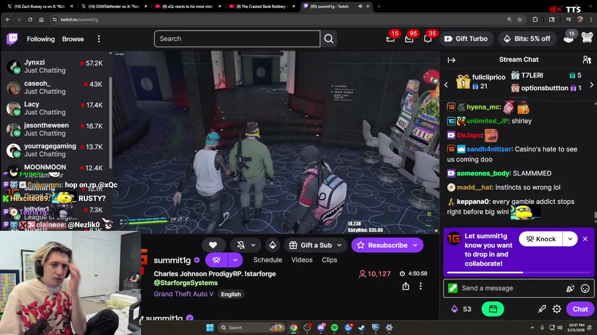Collapse chat using the arrow icon
This screenshot has height=335, width=597.
point(451,60)
